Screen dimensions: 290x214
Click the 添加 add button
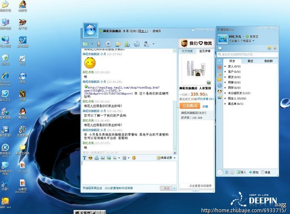(254, 172)
